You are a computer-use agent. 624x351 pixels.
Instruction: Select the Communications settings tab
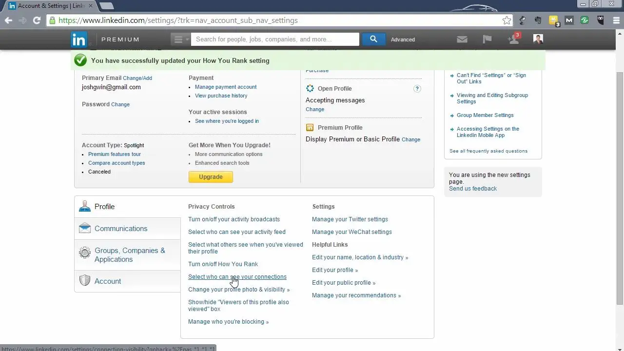point(127,229)
